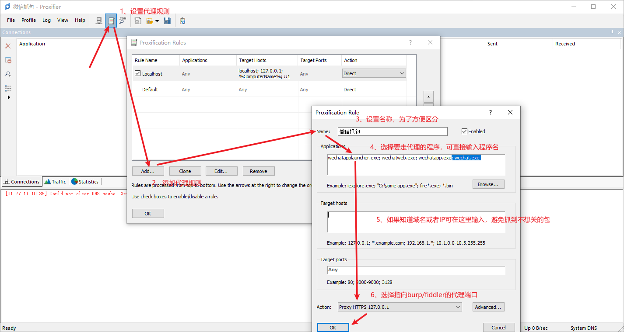Open the Action Proxy HTTPS dropdown
Screen dimensions: 624x332
tap(400, 307)
